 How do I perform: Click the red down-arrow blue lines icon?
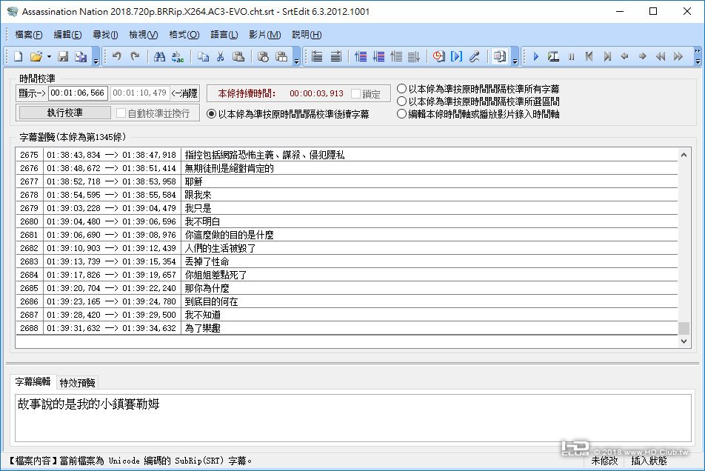(x=378, y=56)
